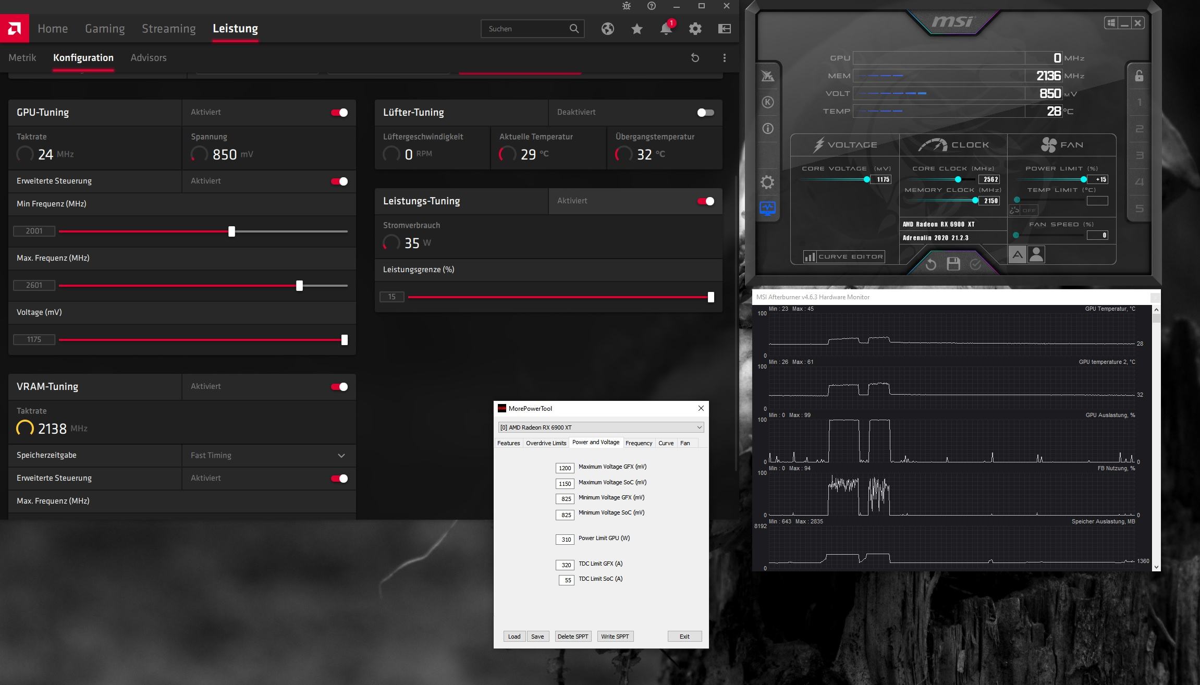Viewport: 1200px width, 685px height.
Task: Click the Max. Frequenz slider handle
Action: click(x=299, y=286)
